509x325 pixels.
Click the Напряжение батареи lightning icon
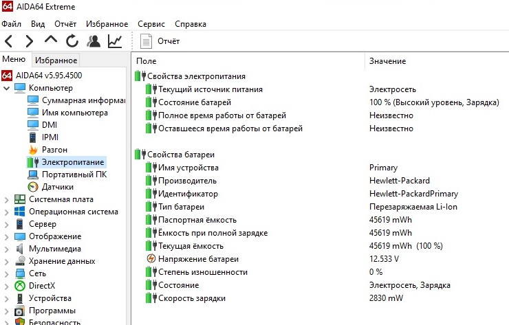coord(151,259)
